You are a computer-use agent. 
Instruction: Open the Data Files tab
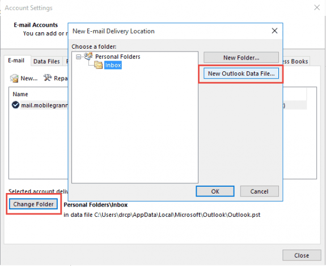[46, 62]
